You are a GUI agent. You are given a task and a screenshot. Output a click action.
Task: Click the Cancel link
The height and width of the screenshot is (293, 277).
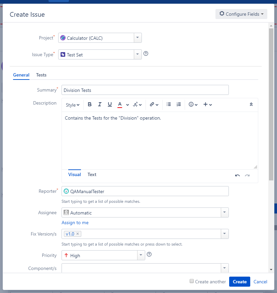click(x=260, y=282)
